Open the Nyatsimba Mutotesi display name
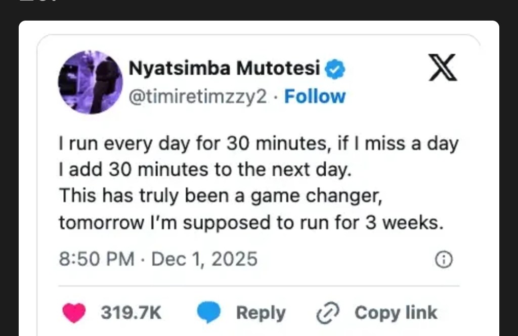This screenshot has width=518, height=336. 225,69
